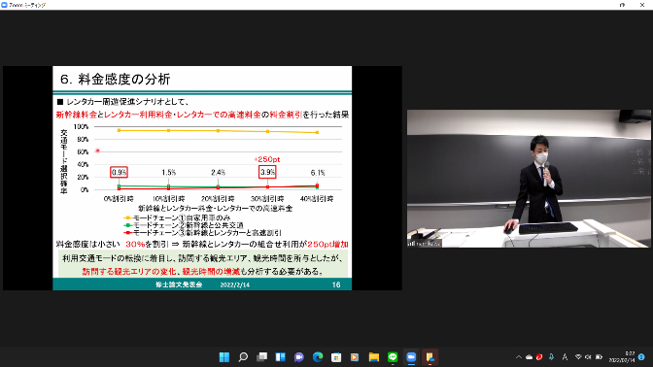Launch the Teams Chat taskbar icon

(x=299, y=357)
